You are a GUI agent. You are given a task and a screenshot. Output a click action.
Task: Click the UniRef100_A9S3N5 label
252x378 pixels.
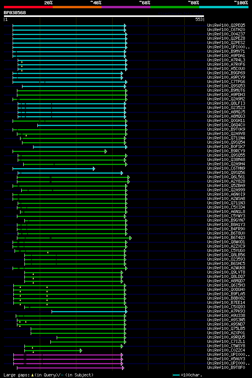[226, 321]
